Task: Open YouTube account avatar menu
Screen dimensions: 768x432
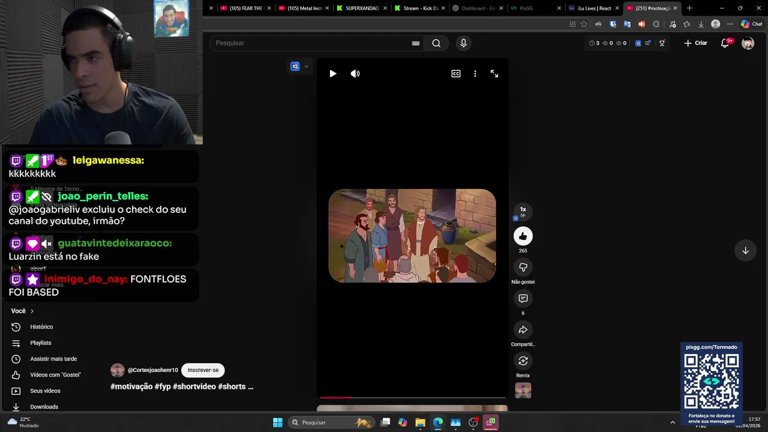Action: click(748, 43)
